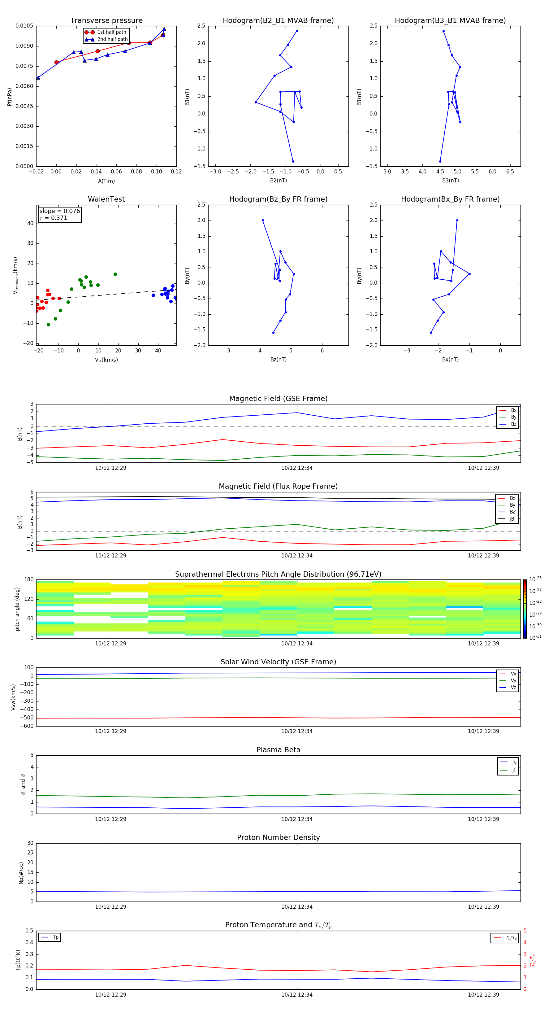Click the "Hodogram(Bz_By FR frame)" title
The image size is (557, 1022).
pos(278,199)
